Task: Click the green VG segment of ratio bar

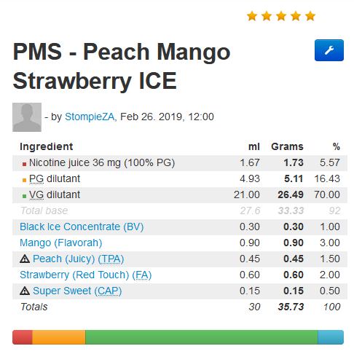Action: click(202, 337)
